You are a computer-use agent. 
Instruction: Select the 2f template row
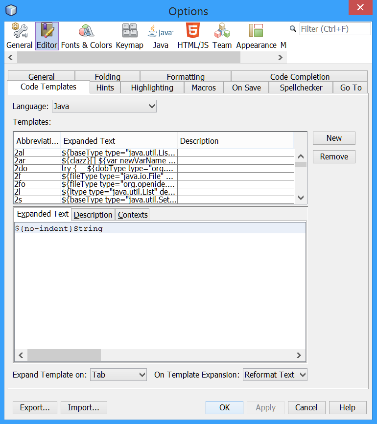coord(153,177)
